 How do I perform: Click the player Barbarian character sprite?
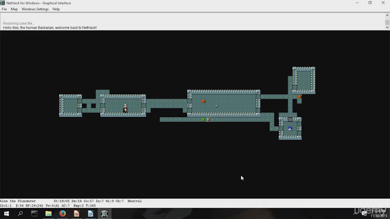(x=208, y=120)
